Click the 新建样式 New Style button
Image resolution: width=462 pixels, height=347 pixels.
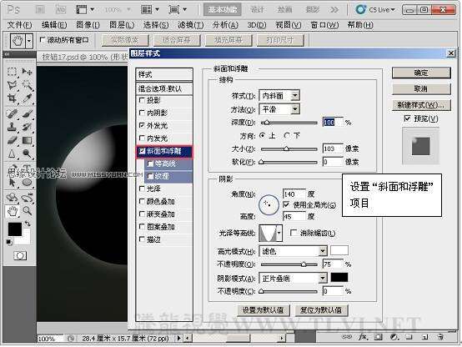[421, 105]
